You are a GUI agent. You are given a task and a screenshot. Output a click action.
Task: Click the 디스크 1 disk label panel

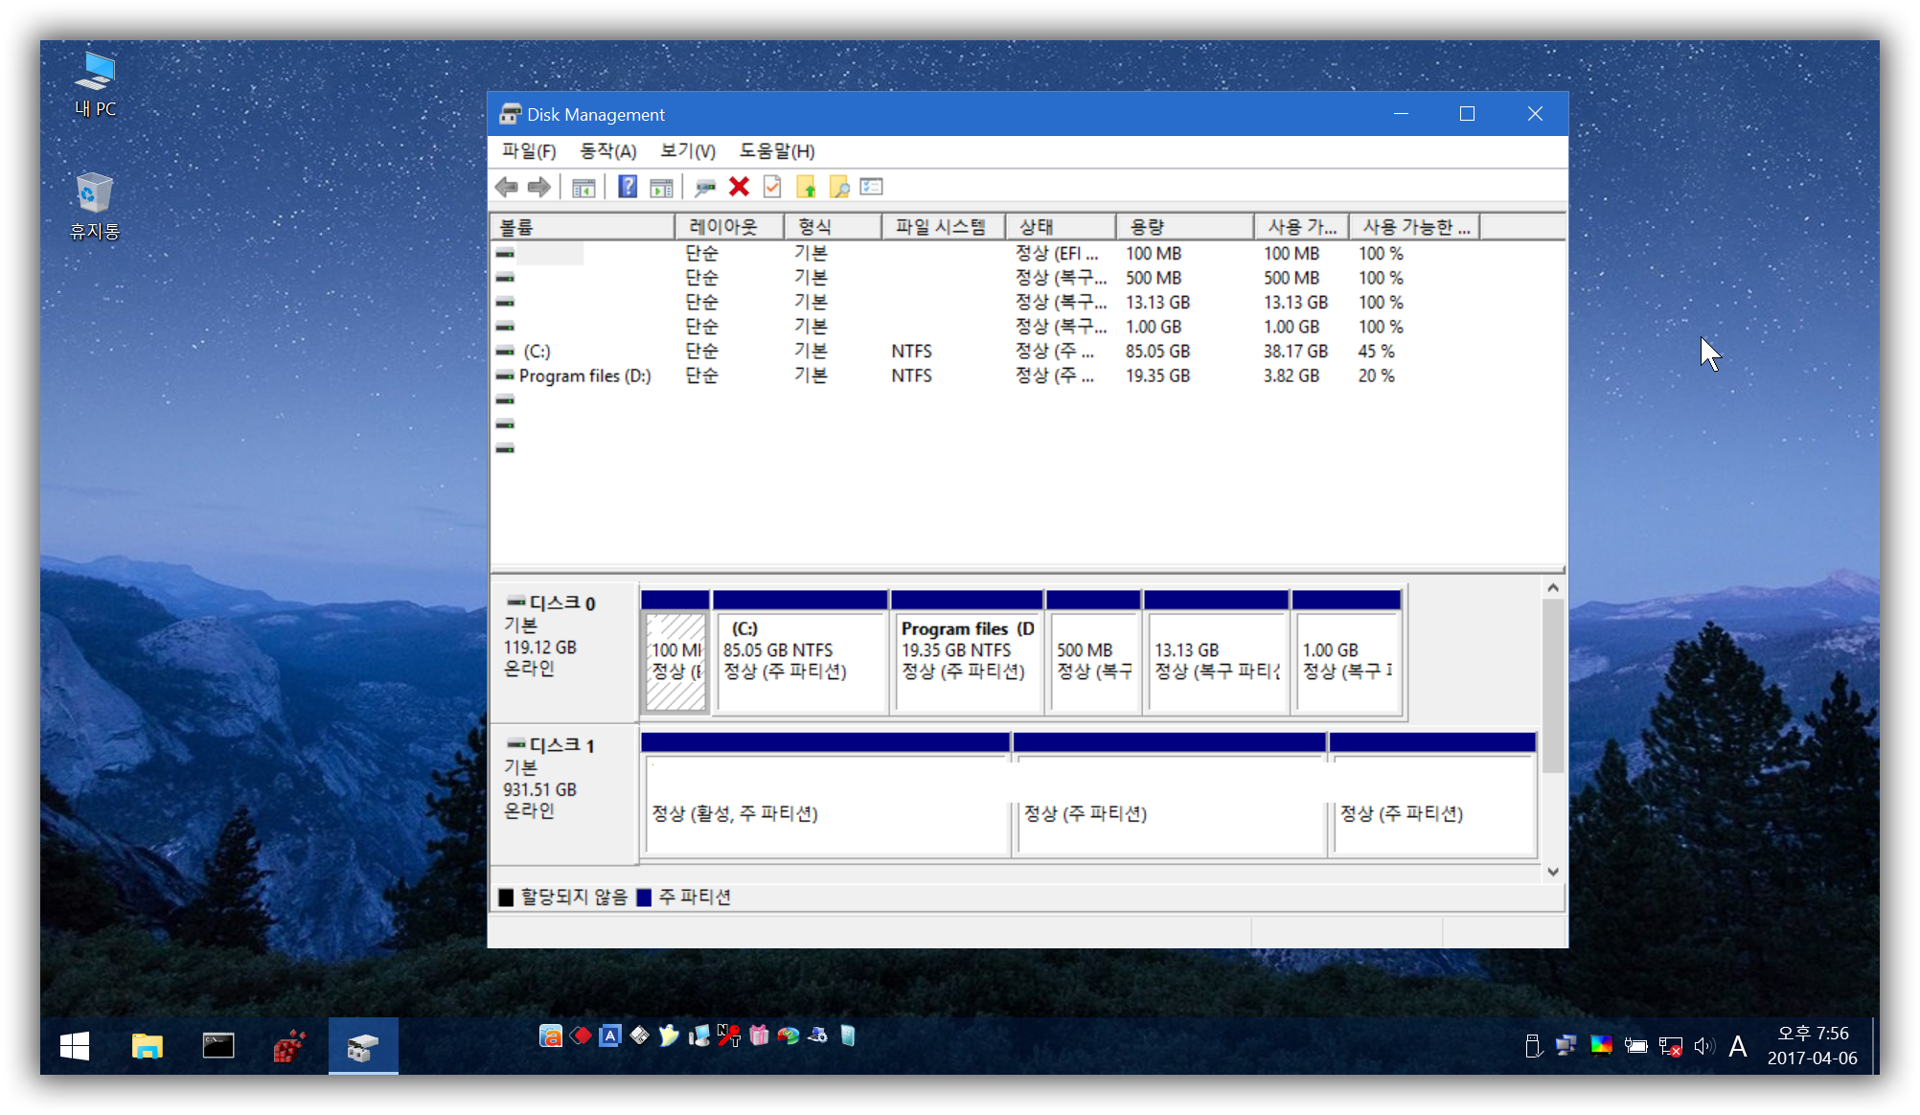click(x=564, y=794)
